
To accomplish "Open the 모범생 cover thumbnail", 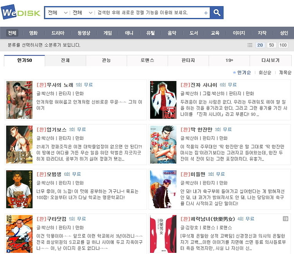I will pyautogui.click(x=19, y=189).
